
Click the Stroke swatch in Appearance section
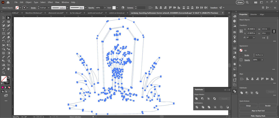[x=241, y=55]
